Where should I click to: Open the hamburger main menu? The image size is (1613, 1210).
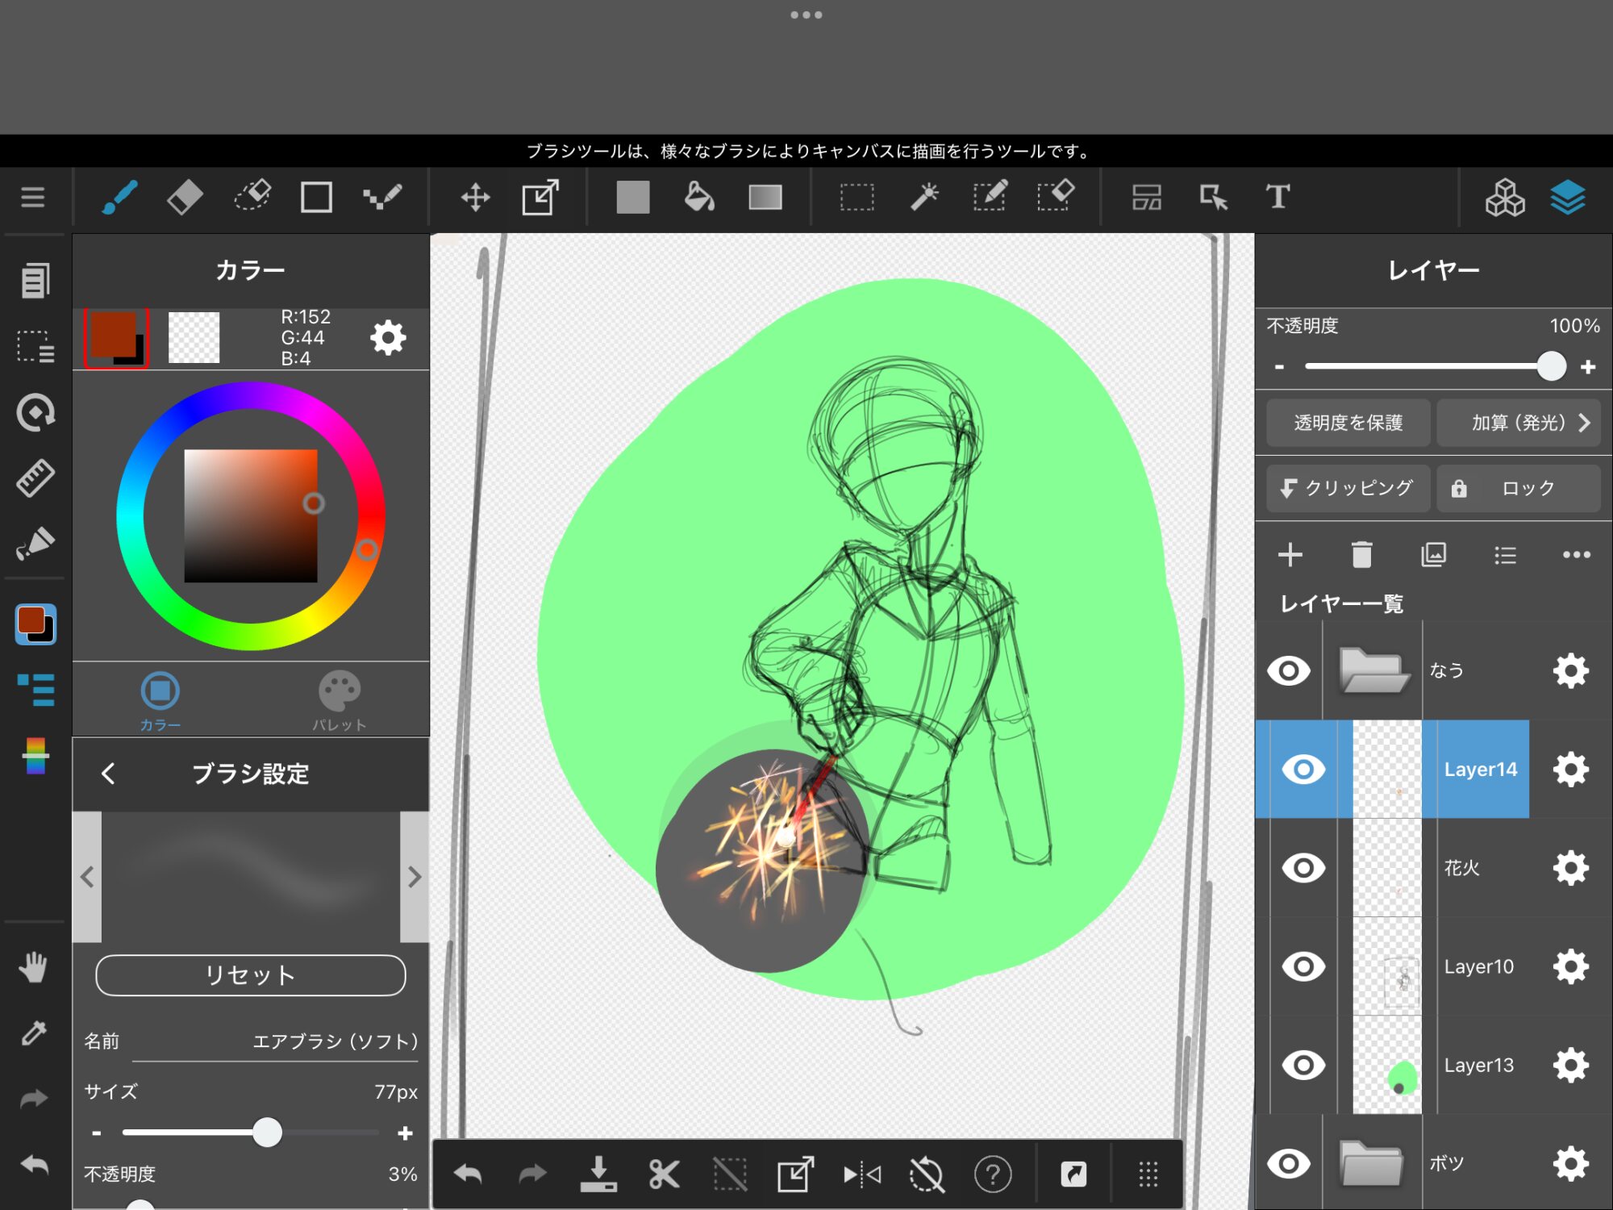32,198
